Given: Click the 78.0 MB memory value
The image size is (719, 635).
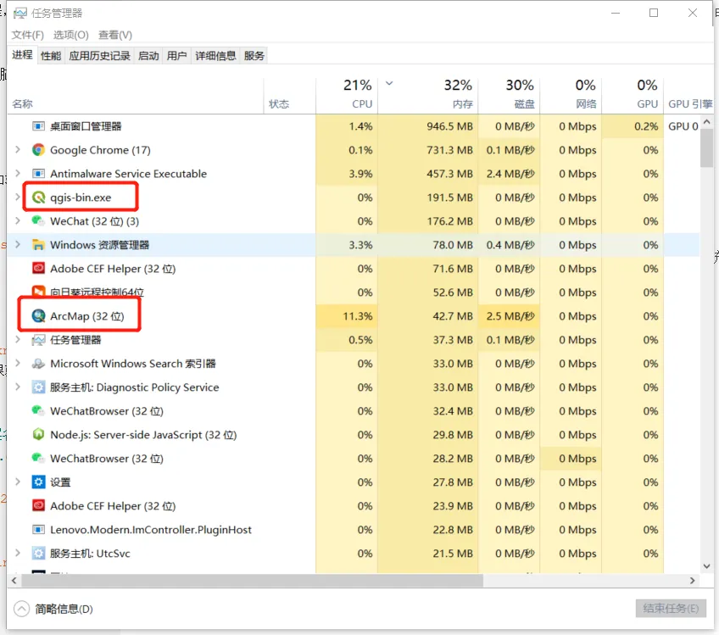Looking at the screenshot, I should pos(453,245).
